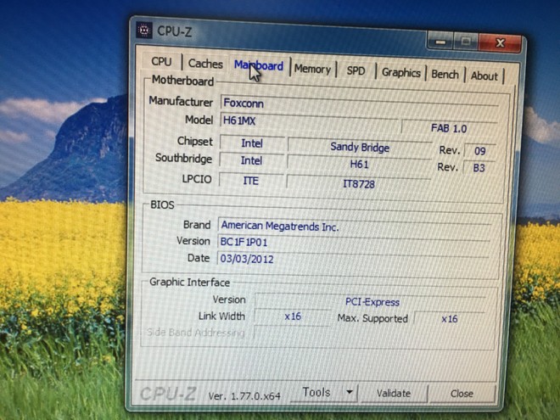The width and height of the screenshot is (560, 420).
Task: Click the Southbridge label
Action: pyautogui.click(x=183, y=158)
